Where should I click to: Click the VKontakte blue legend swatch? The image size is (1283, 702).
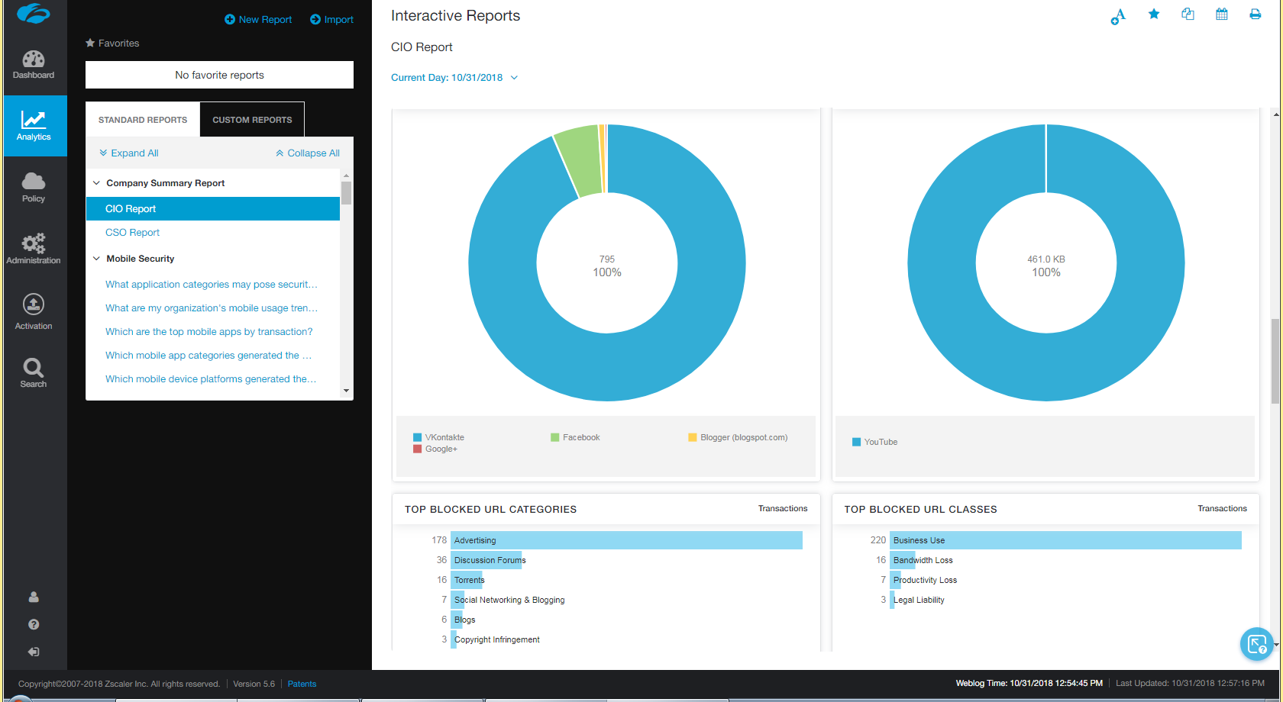pyautogui.click(x=418, y=437)
